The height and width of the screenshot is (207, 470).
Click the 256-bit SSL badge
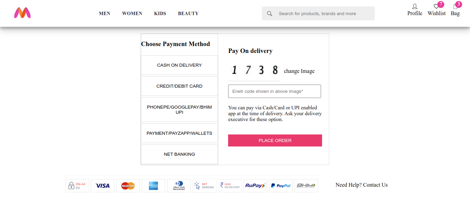click(x=77, y=186)
